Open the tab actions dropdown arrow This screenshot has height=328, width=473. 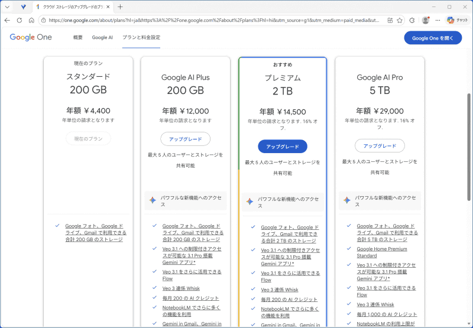pos(7,7)
